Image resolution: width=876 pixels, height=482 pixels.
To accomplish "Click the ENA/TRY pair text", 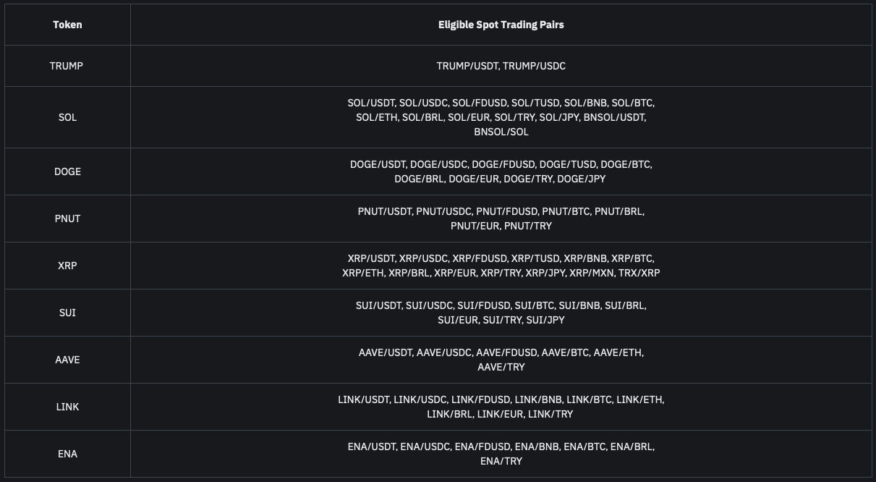I will point(501,461).
